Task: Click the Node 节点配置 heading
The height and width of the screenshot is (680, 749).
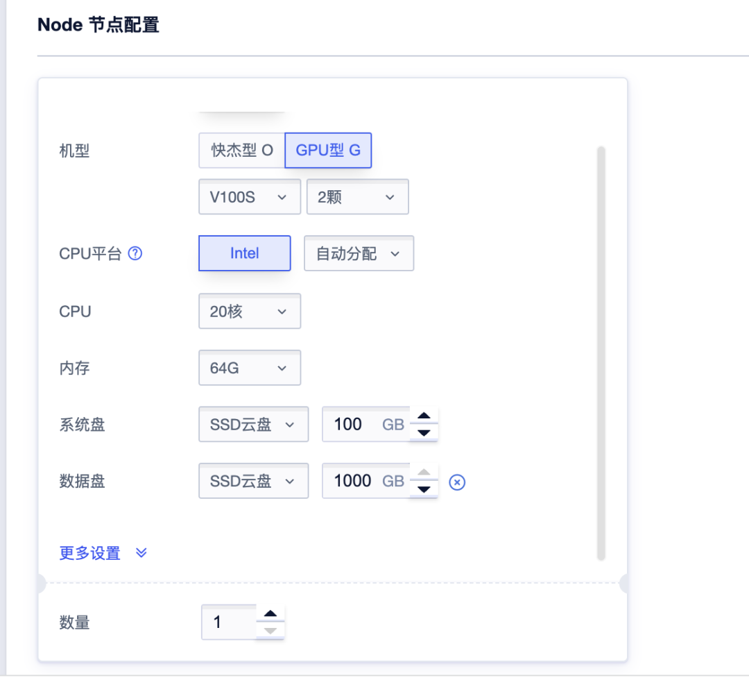Action: click(x=98, y=25)
